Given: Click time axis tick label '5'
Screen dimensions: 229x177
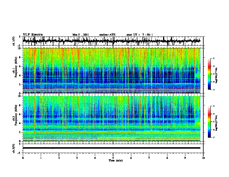Looking at the screenshot, I should [113, 158].
